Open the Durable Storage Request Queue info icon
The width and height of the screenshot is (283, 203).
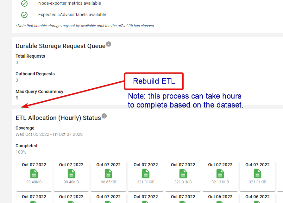tap(109, 44)
